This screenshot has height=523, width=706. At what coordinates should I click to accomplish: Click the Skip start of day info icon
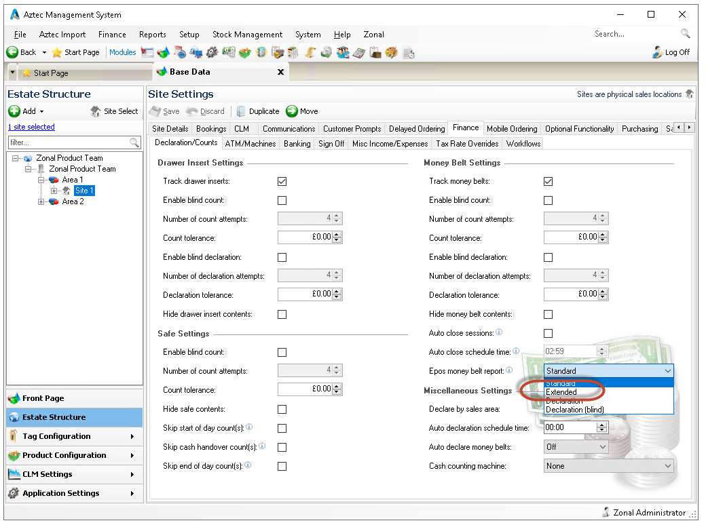point(249,426)
